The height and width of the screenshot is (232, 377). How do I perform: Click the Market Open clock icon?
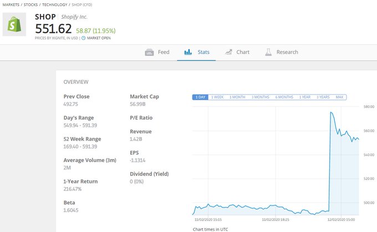coord(83,38)
